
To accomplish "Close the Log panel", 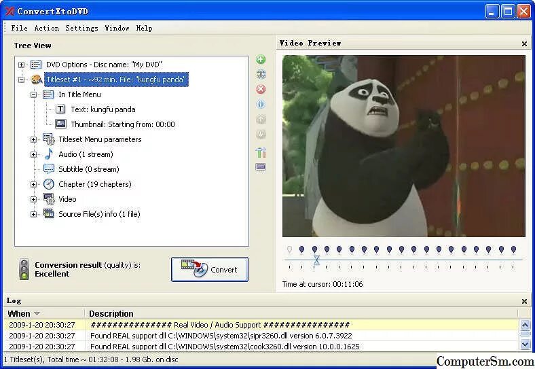I will [x=524, y=301].
